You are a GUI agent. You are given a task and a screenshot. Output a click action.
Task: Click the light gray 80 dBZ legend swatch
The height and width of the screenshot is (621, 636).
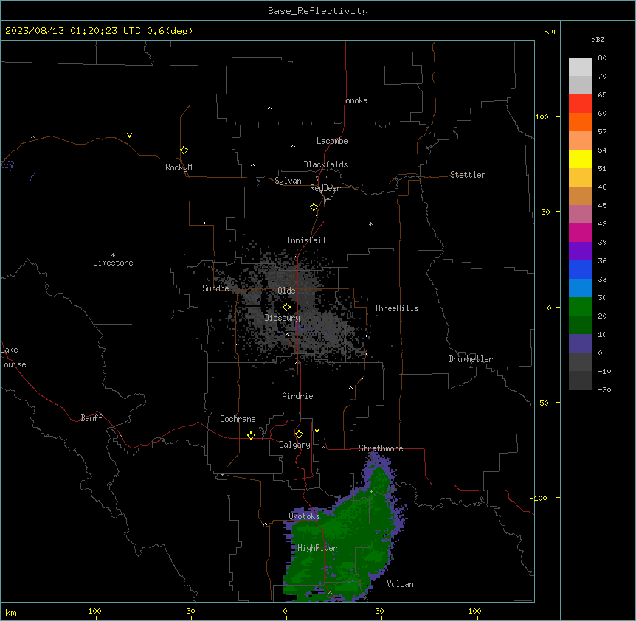(580, 67)
